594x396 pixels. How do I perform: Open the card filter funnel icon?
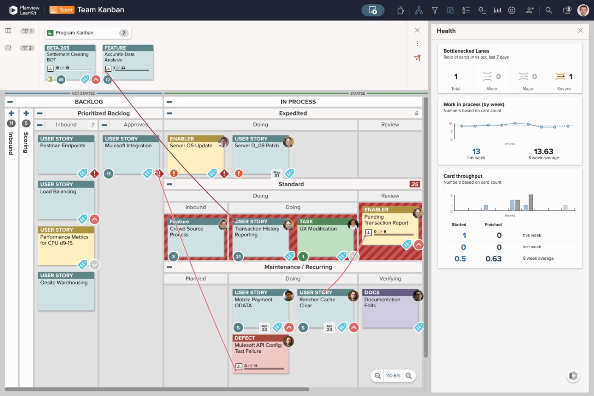(435, 10)
